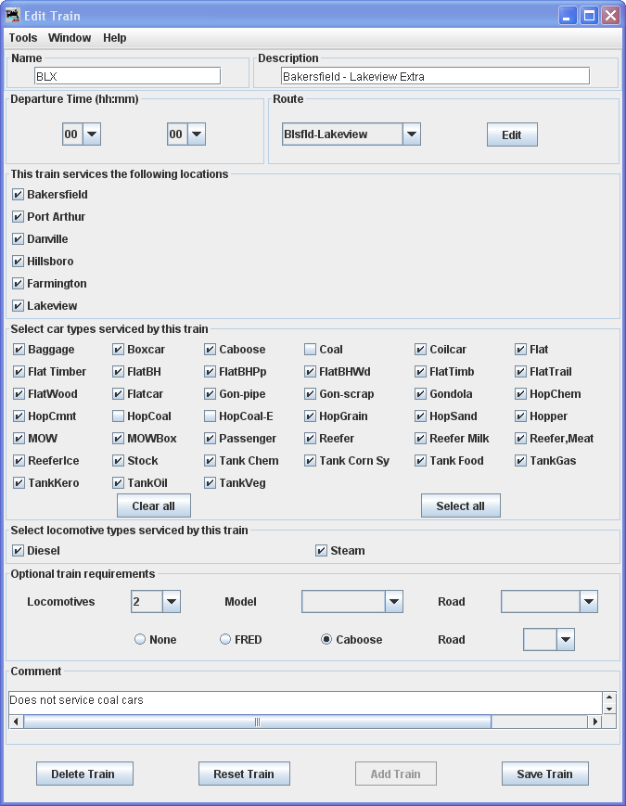Image resolution: width=626 pixels, height=806 pixels.
Task: Select the FRED radio button
Action: pos(225,640)
